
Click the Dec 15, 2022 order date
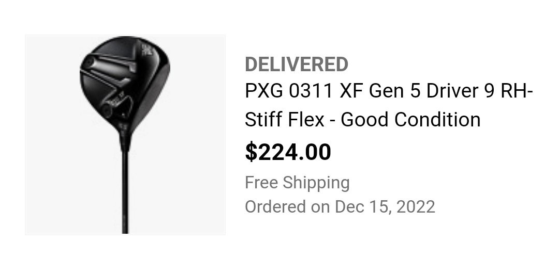pyautogui.click(x=385, y=207)
